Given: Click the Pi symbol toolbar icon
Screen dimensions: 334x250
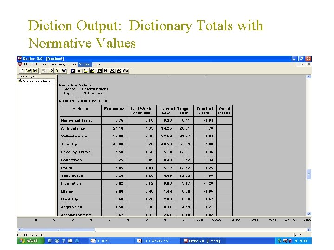Looking at the screenshot, I should (106, 71).
